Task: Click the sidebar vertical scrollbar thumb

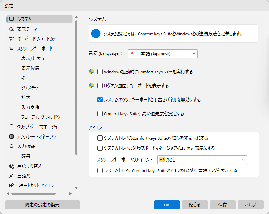Action: click(x=76, y=88)
